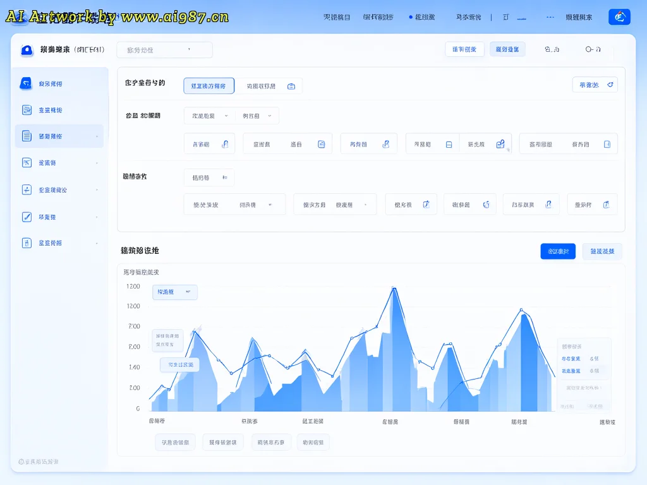647x485 pixels.
Task: Click the small list icon in the lone chip under the second filter label
Action: coord(225,177)
